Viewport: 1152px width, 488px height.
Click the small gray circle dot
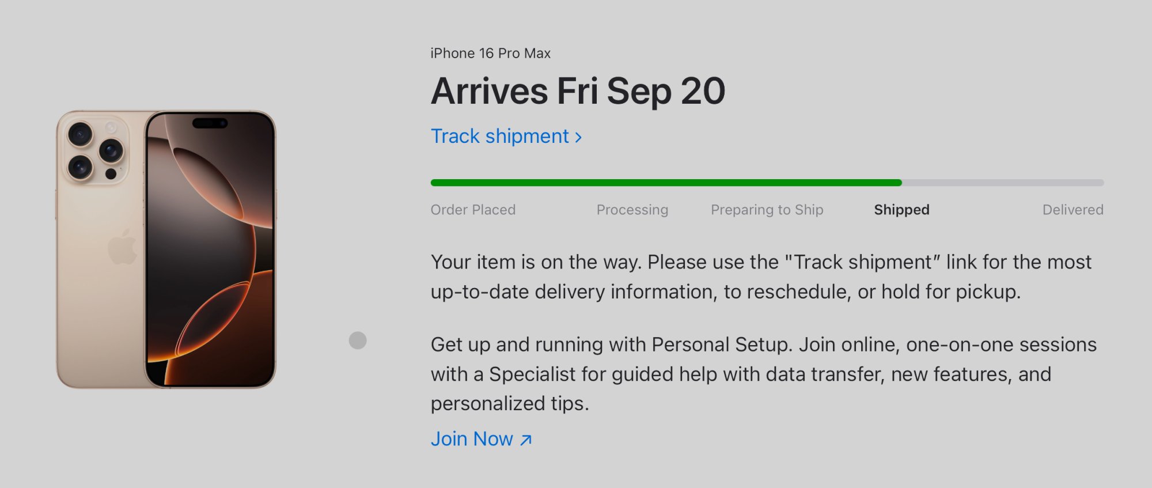pyautogui.click(x=358, y=341)
